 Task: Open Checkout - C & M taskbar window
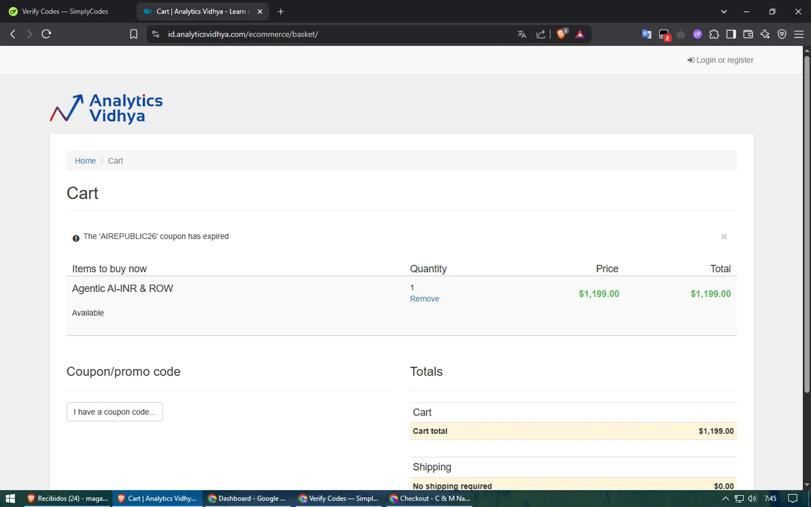coord(430,498)
